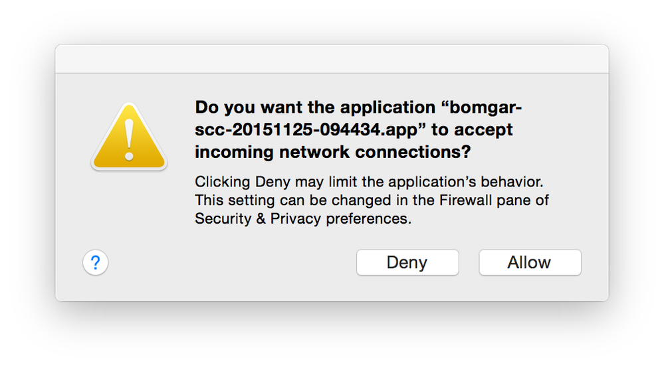Viewport: 664px width, 367px height.
Task: Choose the Allow button for bomgar app
Action: 530,263
